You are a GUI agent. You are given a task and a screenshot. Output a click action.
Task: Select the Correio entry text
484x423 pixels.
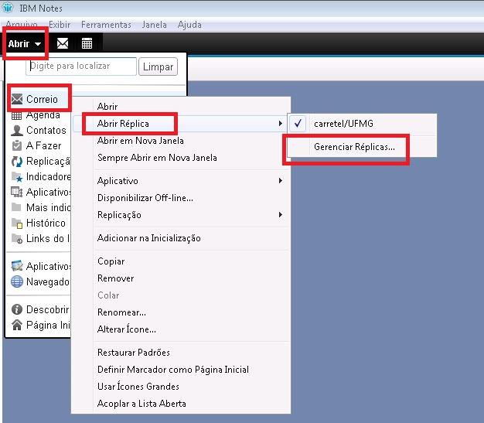pyautogui.click(x=42, y=99)
